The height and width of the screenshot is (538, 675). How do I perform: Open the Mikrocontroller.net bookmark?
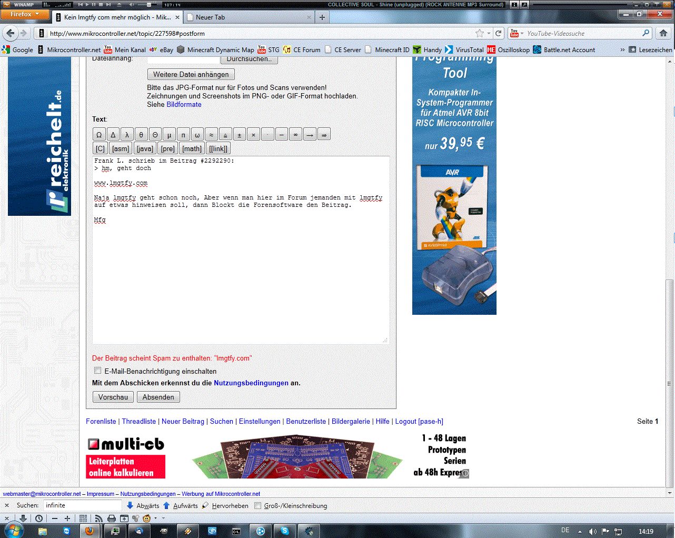coord(68,50)
